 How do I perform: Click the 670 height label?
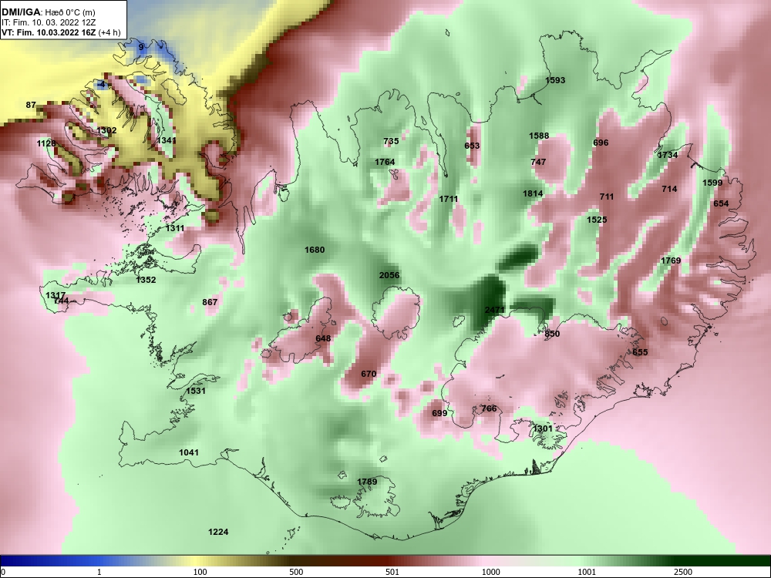point(369,374)
